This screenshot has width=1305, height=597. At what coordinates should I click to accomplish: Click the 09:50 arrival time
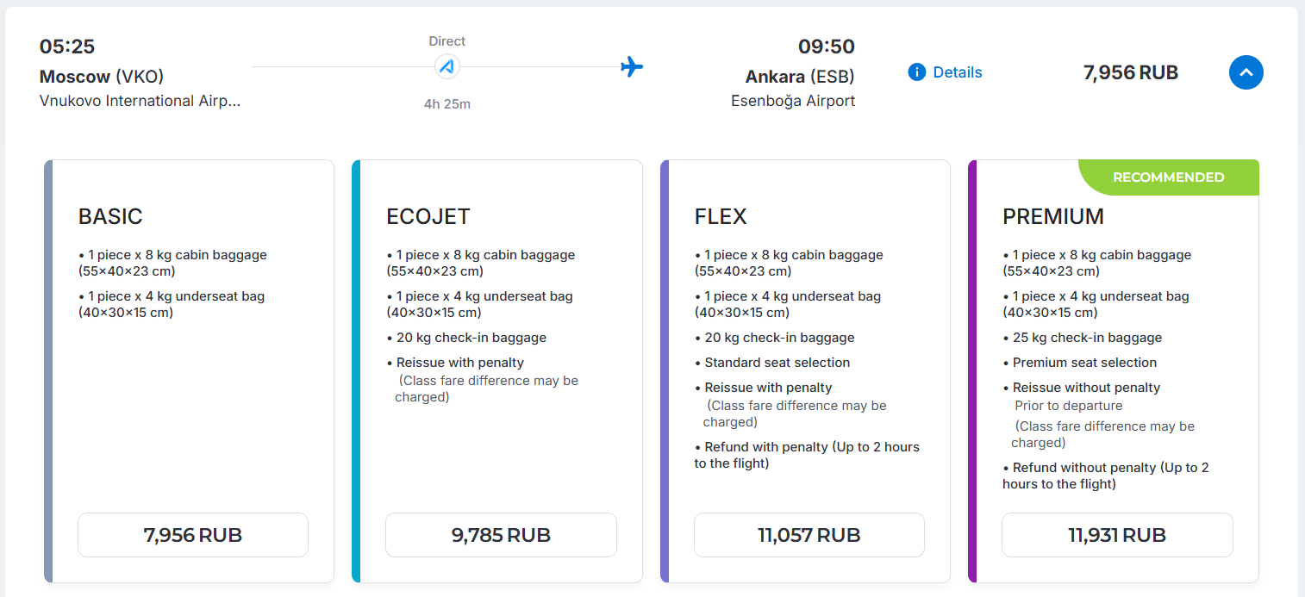(826, 47)
